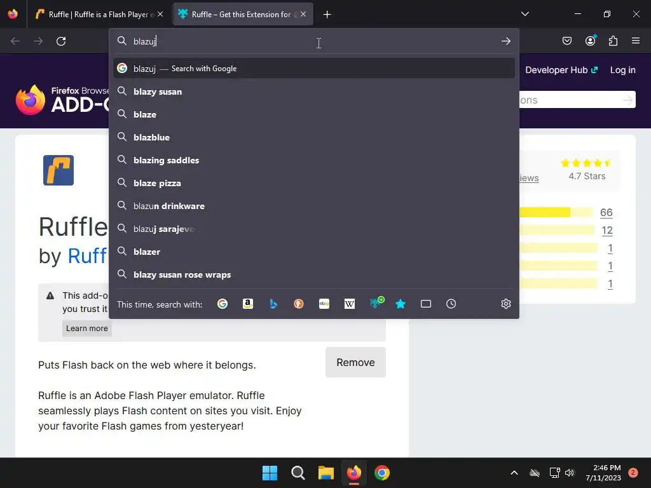Search this time with DuckDuckGo
Image resolution: width=651 pixels, height=488 pixels.
pyautogui.click(x=299, y=304)
